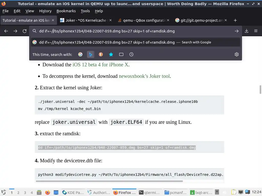The image size is (262, 196).
Task: Open the Bookmarks menu
Action: click(x=66, y=11)
